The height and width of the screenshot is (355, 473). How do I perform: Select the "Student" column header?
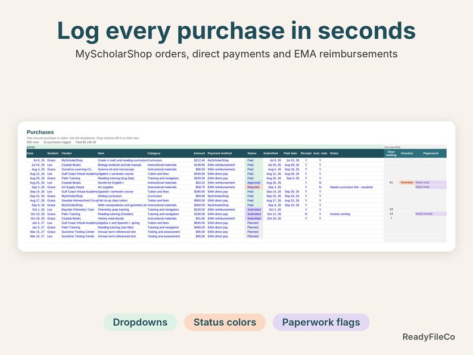(52, 153)
